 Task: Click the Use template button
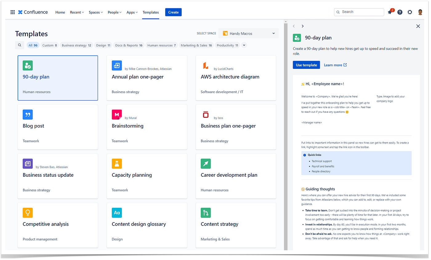click(x=306, y=65)
